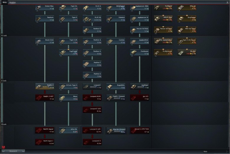Select the Marder-Roland vehicle card
This screenshot has height=154, width=230.
pos(116,130)
